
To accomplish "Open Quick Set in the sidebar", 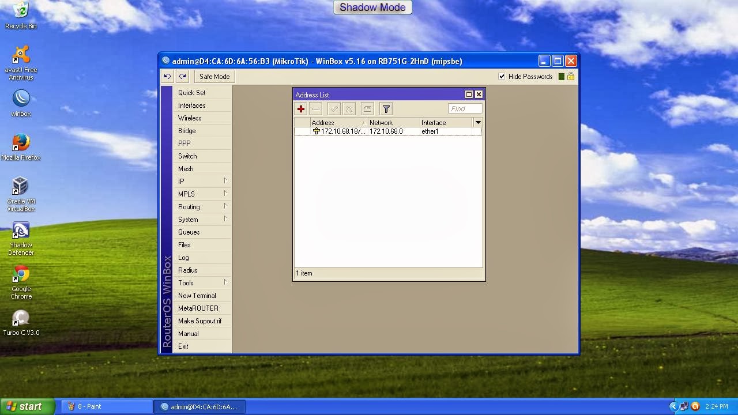I will [x=202, y=93].
